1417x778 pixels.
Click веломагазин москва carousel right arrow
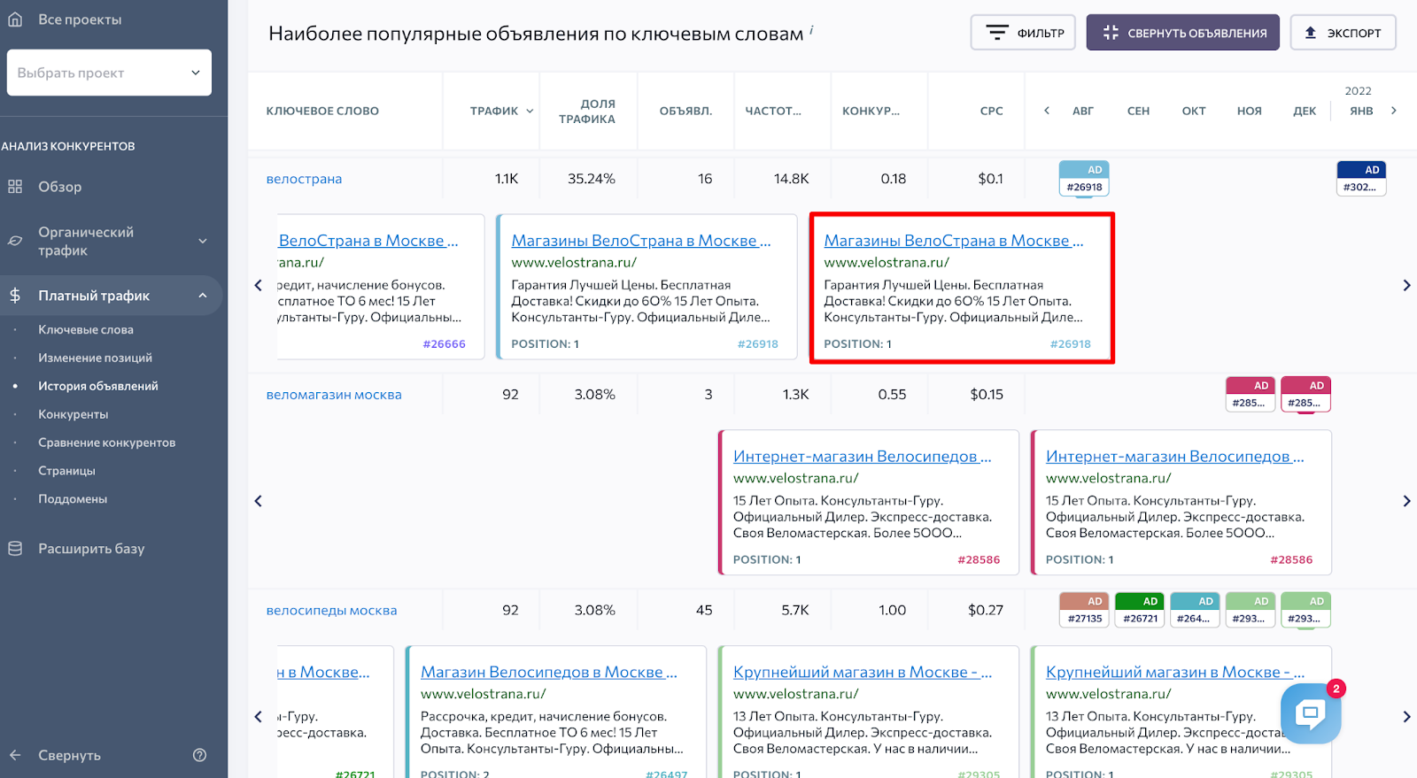pos(1406,501)
